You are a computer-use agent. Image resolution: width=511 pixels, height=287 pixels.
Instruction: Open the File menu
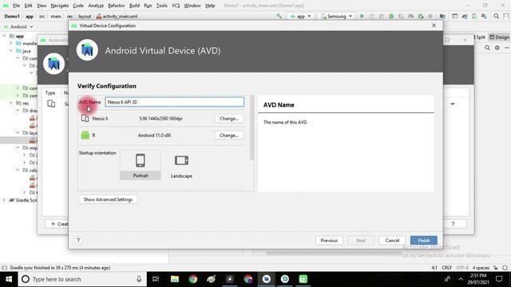coord(16,6)
